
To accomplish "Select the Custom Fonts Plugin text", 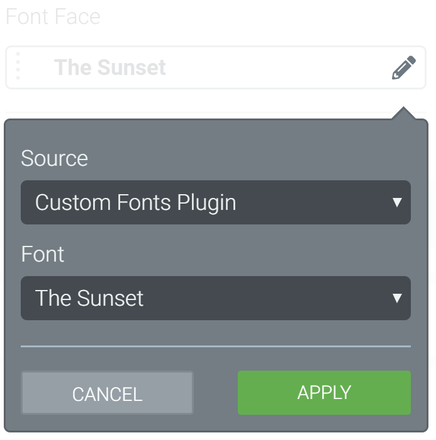I will click(135, 202).
